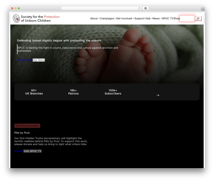Click the New Documentary badge
Image resolution: width=214 pixels, height=181 pixels.
click(x=27, y=126)
